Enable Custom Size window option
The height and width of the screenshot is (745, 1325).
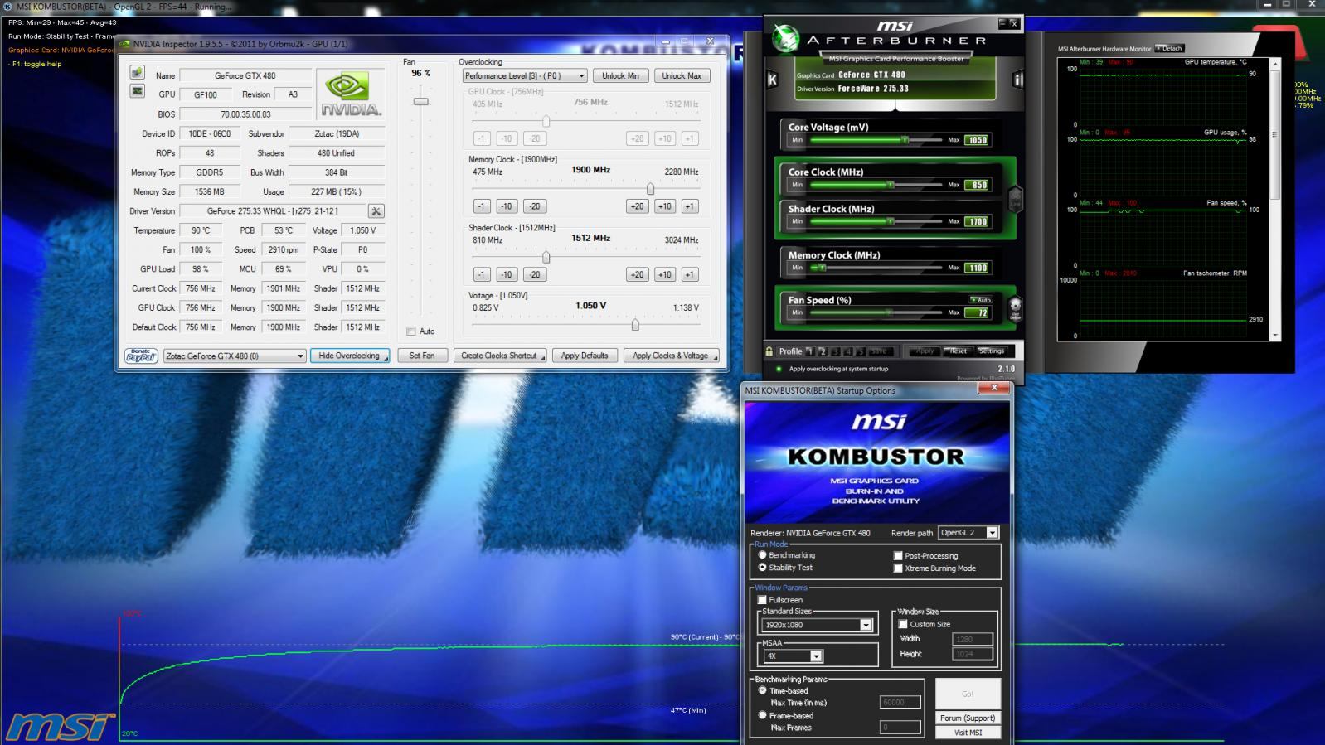pos(903,624)
